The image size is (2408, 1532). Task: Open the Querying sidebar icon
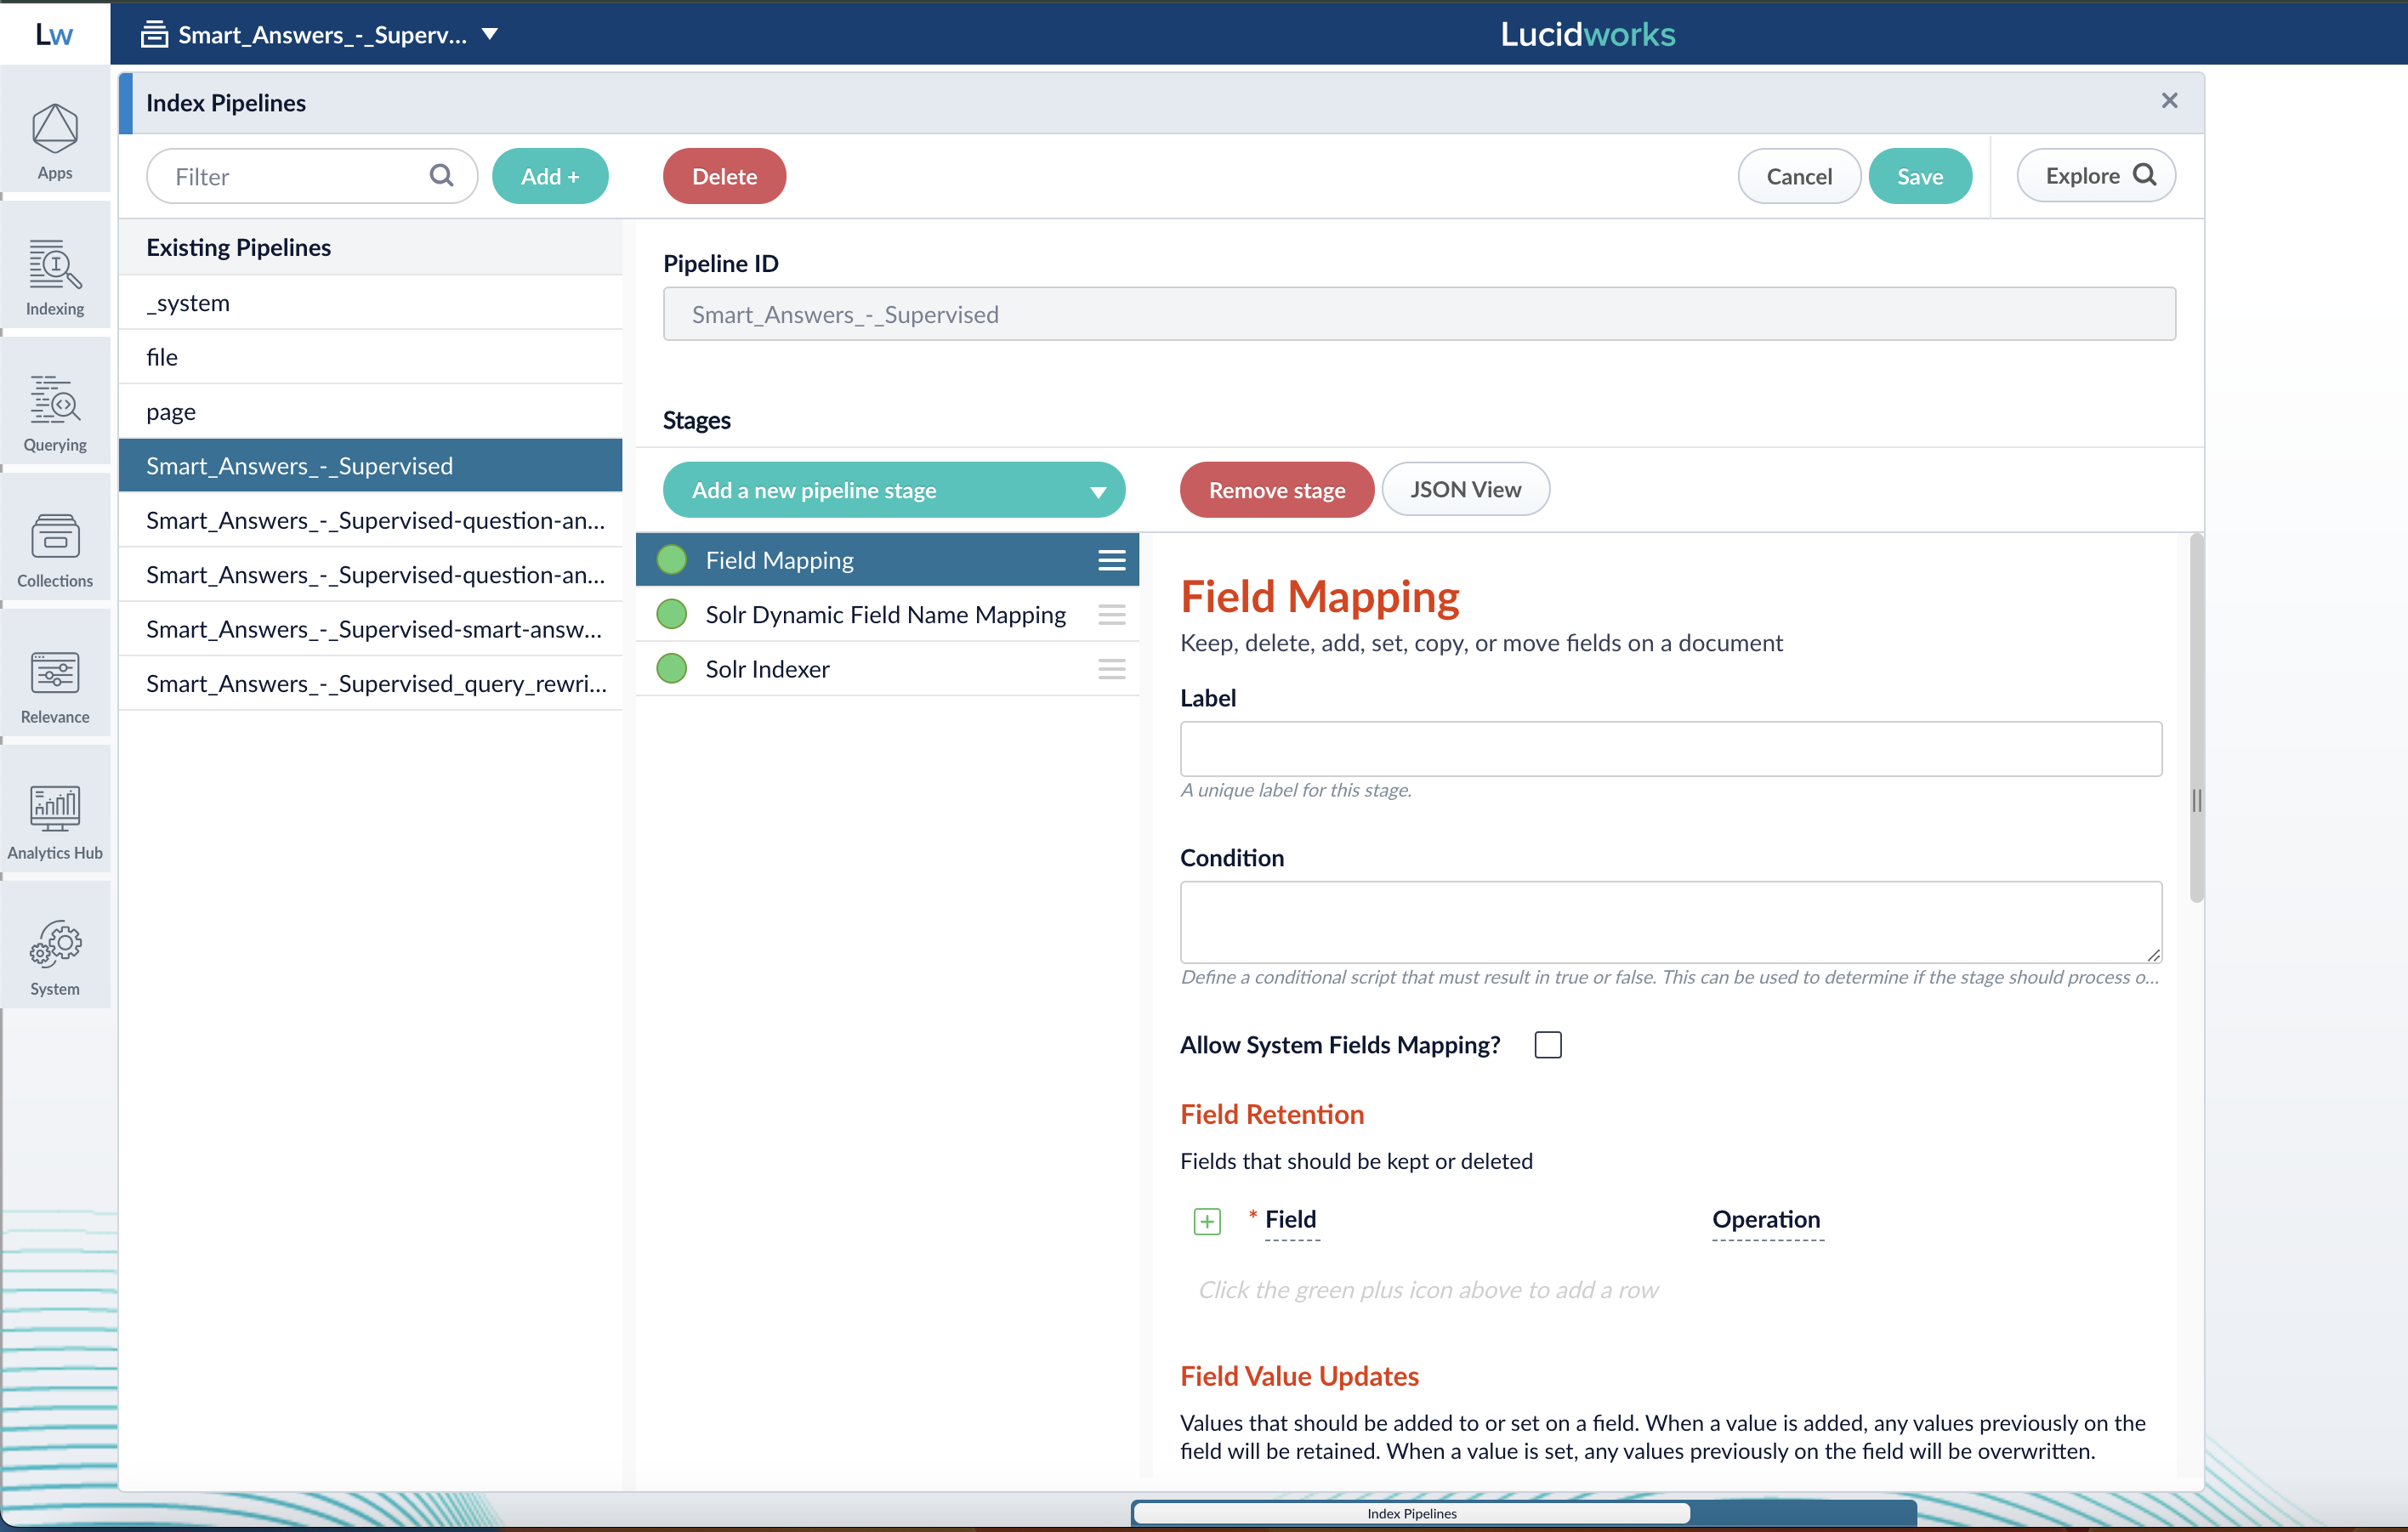point(55,412)
